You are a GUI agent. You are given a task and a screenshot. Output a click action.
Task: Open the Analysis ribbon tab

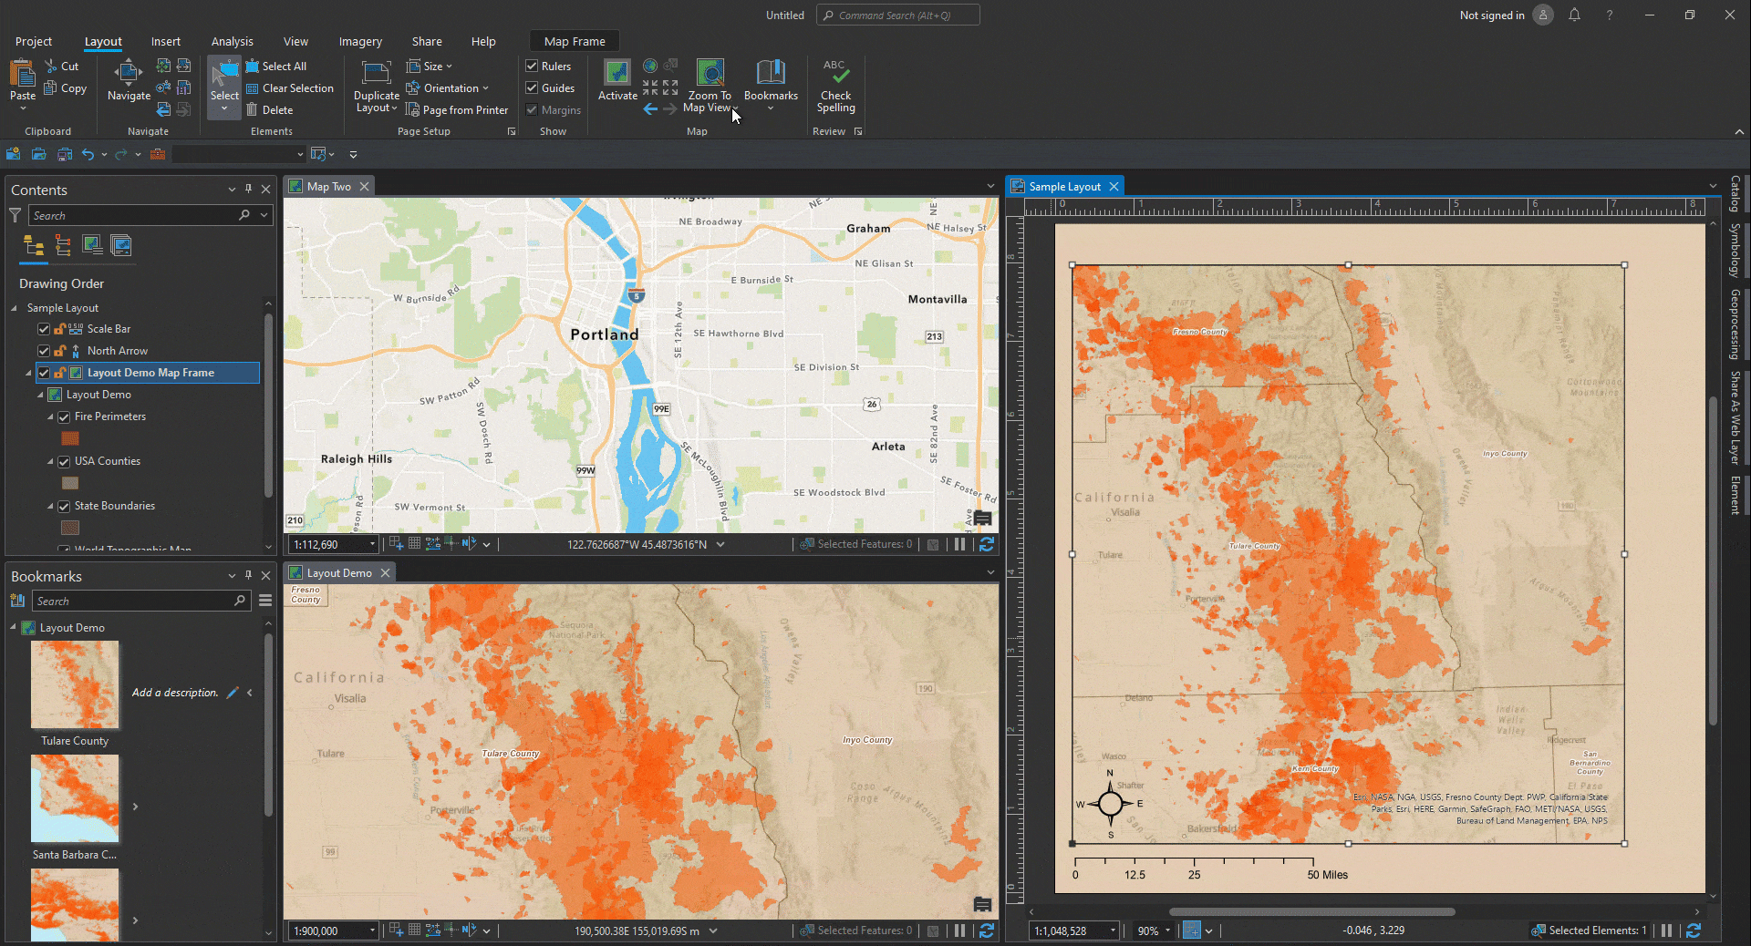(233, 41)
